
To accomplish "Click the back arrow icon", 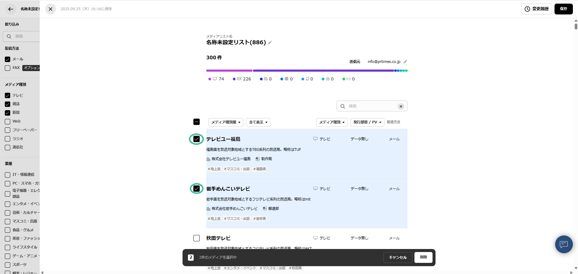I will point(11,9).
